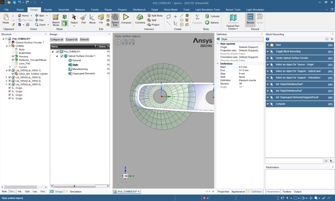Click the Refresh button
The height and width of the screenshot is (201, 335).
click(85, 39)
